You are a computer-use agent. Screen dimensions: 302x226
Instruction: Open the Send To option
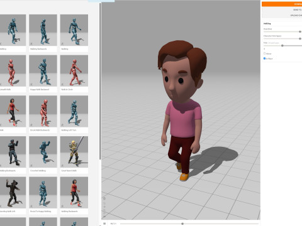[x=282, y=9]
